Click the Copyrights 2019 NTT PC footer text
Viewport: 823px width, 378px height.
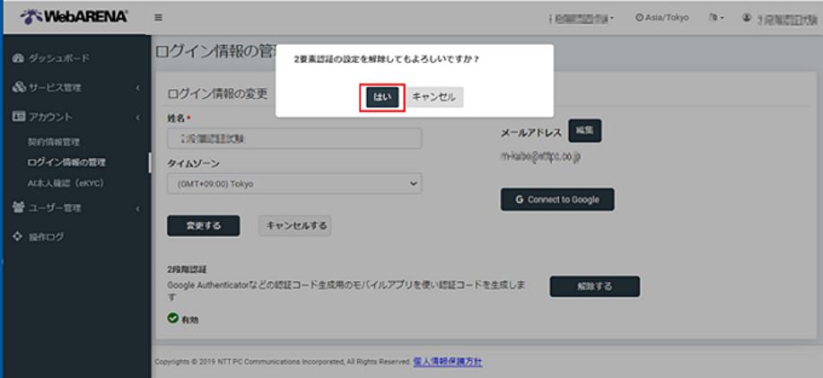click(x=283, y=362)
